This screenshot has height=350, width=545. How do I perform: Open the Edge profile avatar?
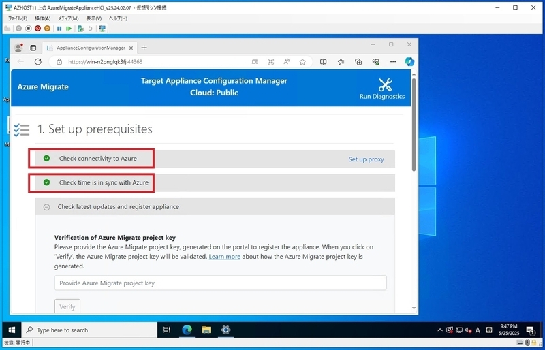[x=18, y=48]
